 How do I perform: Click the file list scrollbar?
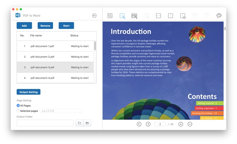click(x=95, y=46)
